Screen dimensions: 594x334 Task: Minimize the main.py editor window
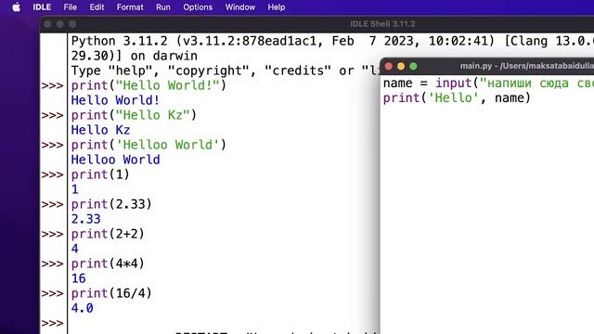[401, 66]
